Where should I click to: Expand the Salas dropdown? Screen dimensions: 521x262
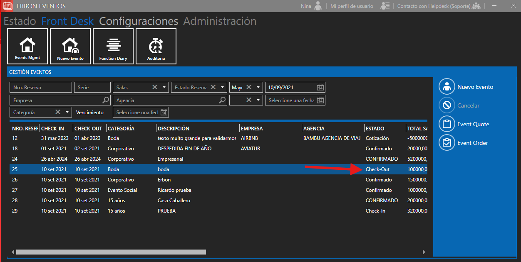[164, 88]
